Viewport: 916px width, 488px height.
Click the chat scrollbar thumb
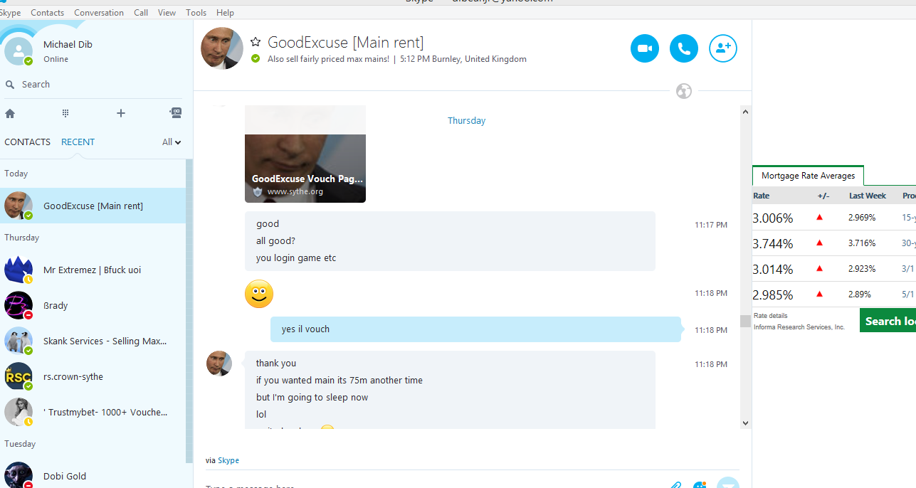point(745,321)
